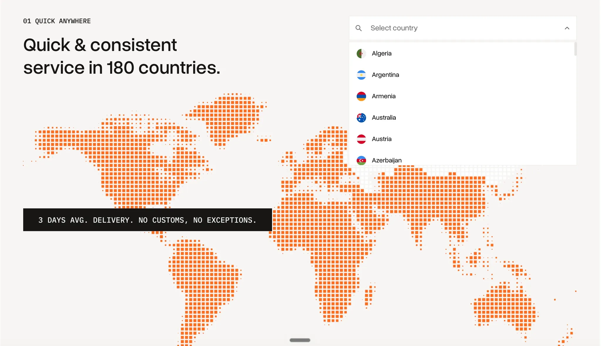The image size is (601, 346).
Task: Click the Armenia flag icon
Action: click(x=361, y=96)
